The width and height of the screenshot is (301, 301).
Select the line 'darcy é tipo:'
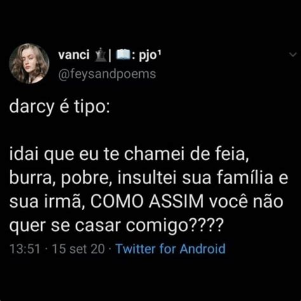60,107
